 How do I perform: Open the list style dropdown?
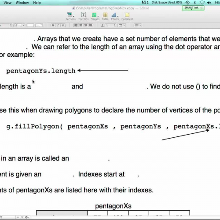(x=138, y=26)
